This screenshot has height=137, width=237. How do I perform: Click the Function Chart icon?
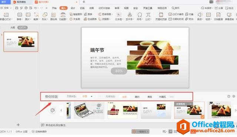coord(63,15)
